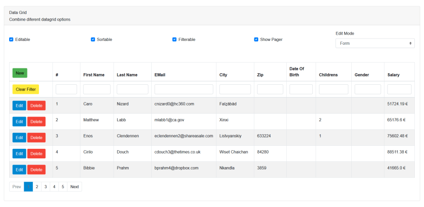Click city cell Wiset Chaichan
The height and width of the screenshot is (207, 424).
point(234,152)
